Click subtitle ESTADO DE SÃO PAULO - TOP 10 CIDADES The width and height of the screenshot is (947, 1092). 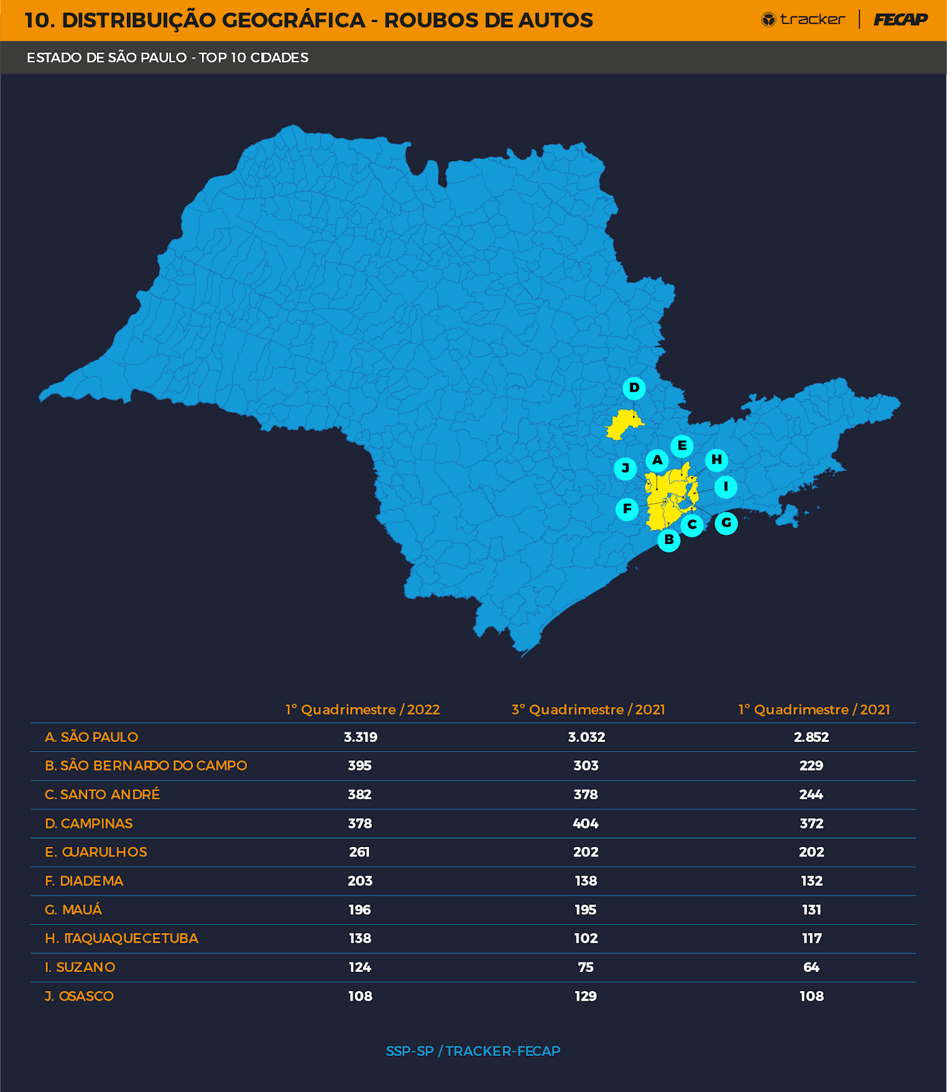pos(167,58)
